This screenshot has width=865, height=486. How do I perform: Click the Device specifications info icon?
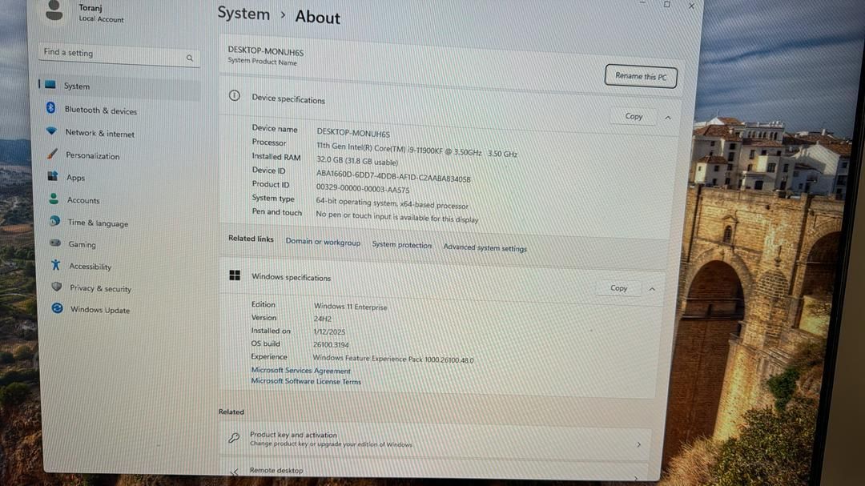235,95
